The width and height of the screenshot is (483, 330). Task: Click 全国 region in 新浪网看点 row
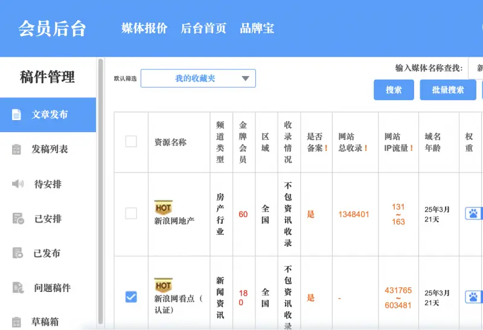(265, 297)
